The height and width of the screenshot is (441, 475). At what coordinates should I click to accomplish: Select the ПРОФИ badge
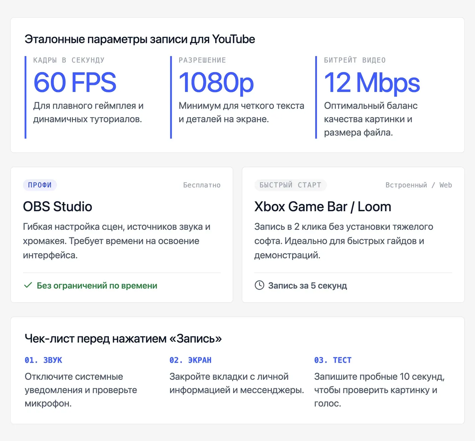click(x=40, y=185)
